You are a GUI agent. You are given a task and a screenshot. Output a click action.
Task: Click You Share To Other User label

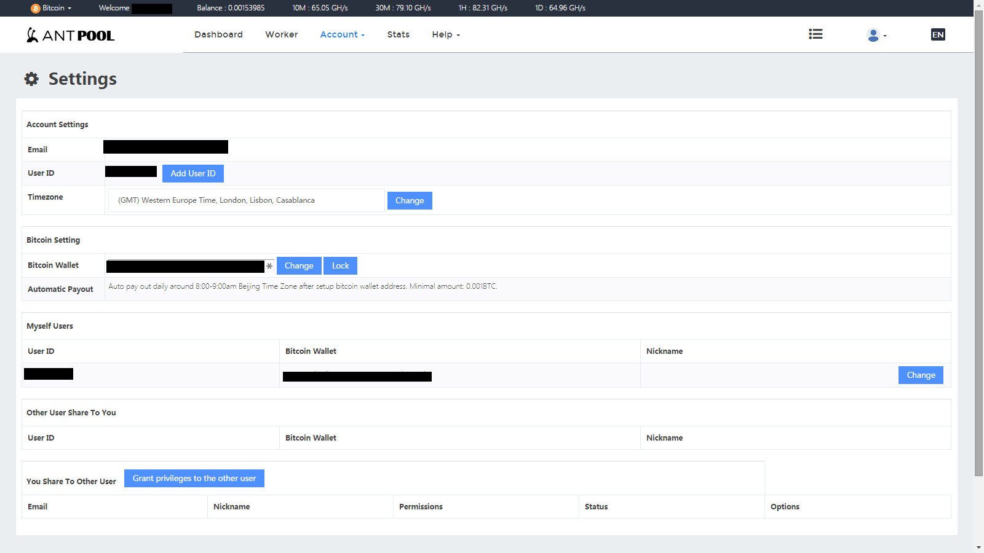(x=71, y=481)
